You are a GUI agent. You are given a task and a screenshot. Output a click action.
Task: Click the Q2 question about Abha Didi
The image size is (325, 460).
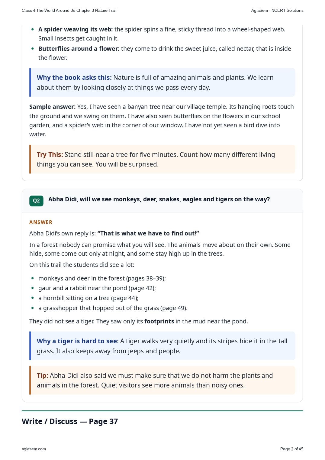pyautogui.click(x=159, y=199)
